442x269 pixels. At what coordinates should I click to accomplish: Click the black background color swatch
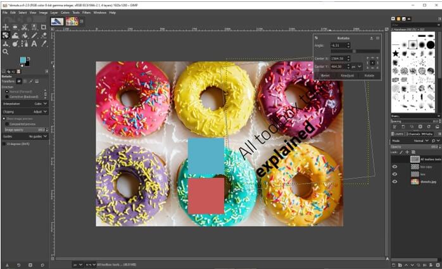pyautogui.click(x=28, y=64)
